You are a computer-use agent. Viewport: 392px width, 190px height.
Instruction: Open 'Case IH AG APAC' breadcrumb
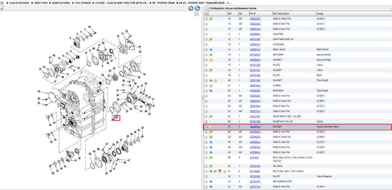20,3
